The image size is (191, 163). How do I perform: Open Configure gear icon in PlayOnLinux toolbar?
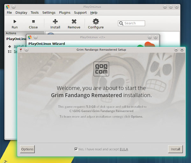(x=96, y=22)
